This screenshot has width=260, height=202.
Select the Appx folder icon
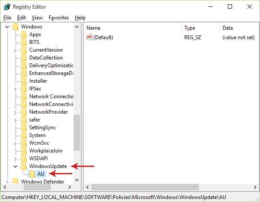coord(24,34)
